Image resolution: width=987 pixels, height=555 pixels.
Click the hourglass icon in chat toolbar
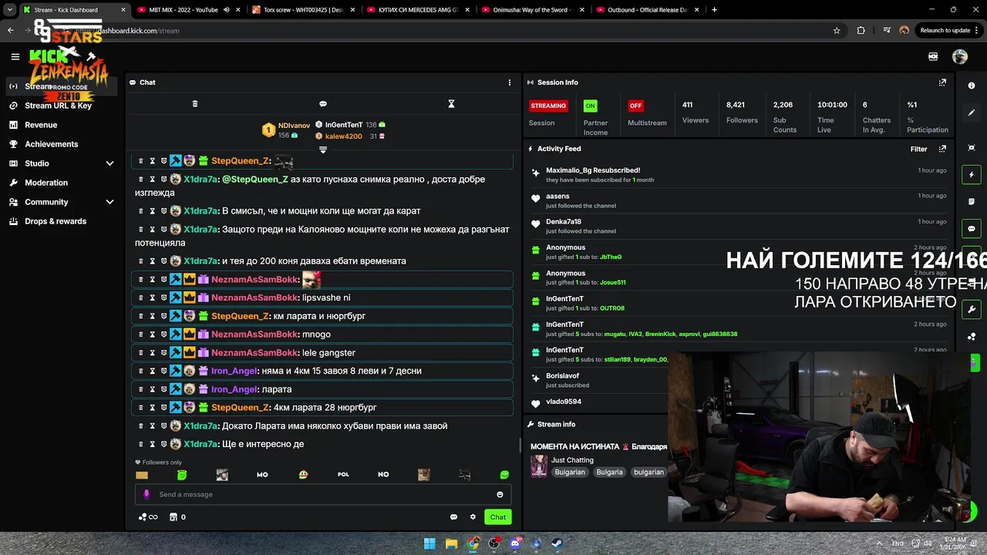[x=452, y=104]
